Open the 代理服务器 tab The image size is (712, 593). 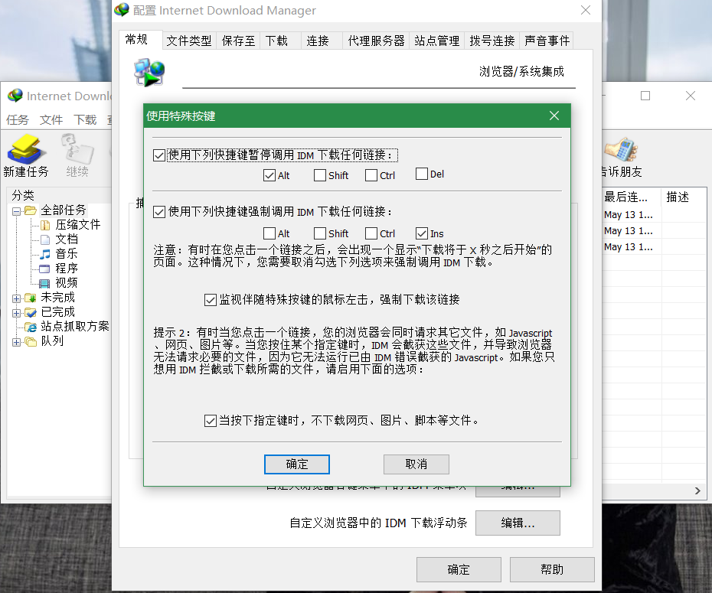pos(376,41)
